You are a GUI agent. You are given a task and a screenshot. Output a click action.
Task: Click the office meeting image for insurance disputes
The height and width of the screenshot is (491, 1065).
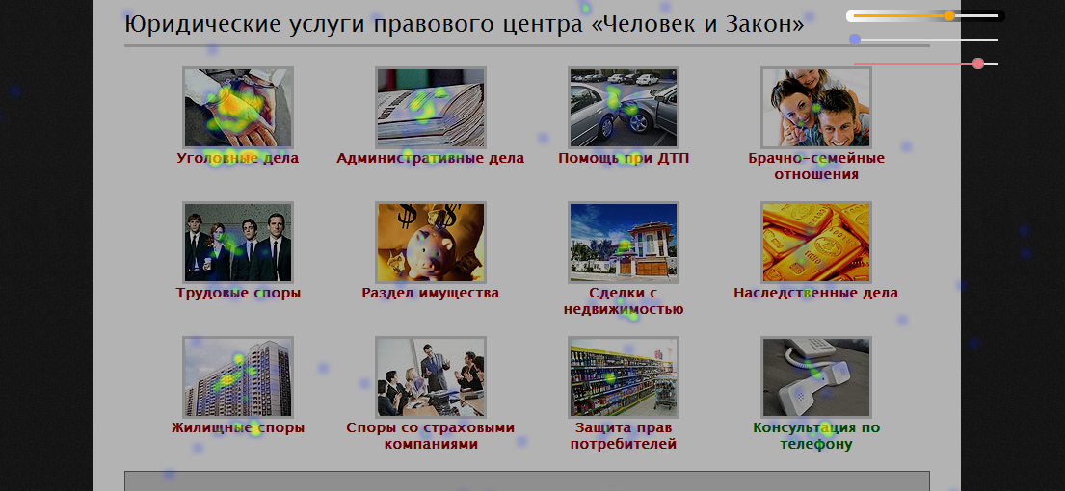coord(430,376)
